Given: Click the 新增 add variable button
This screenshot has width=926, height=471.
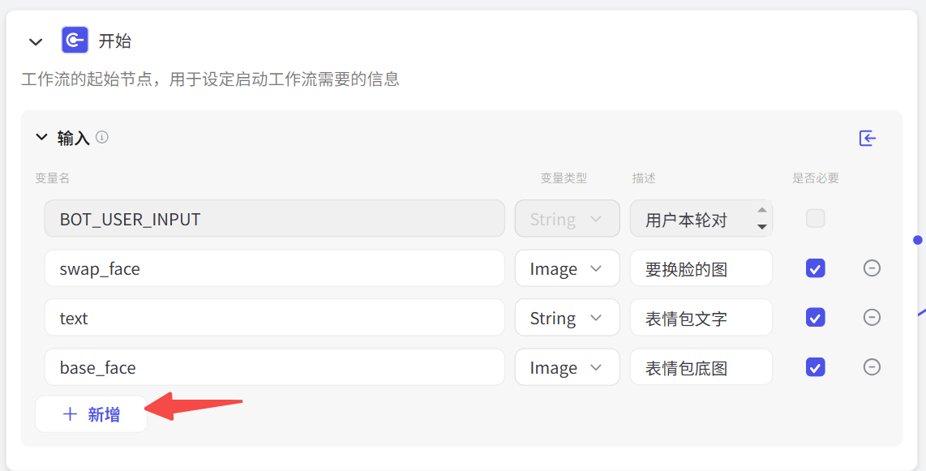Looking at the screenshot, I should point(91,414).
